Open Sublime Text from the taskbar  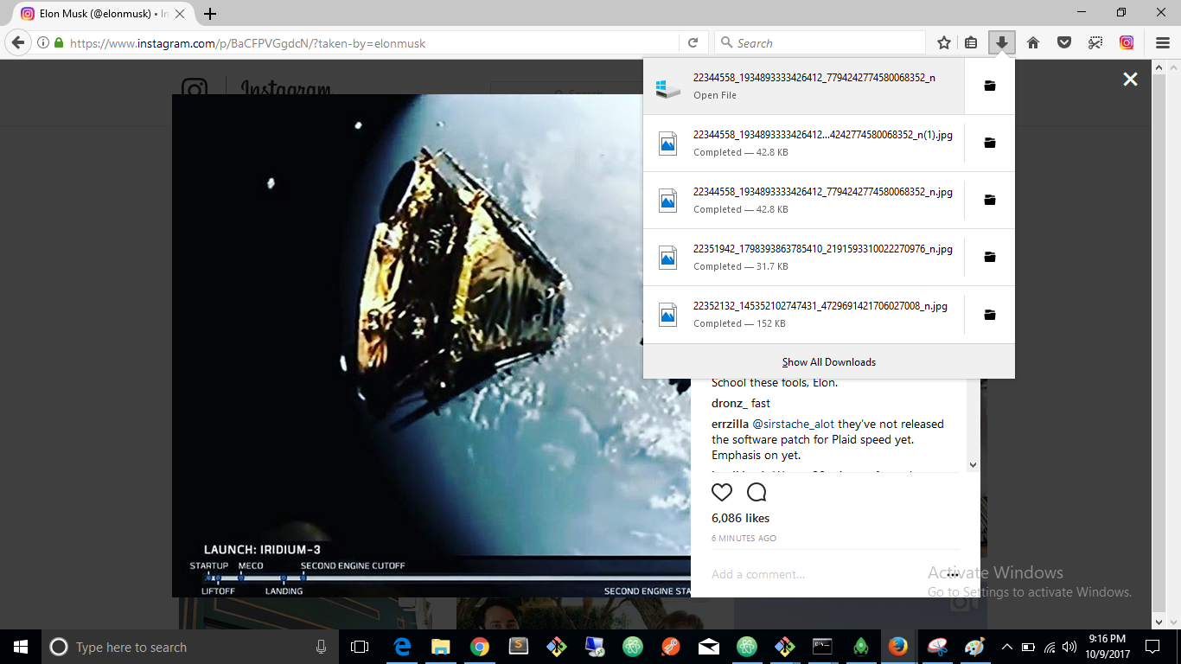518,647
